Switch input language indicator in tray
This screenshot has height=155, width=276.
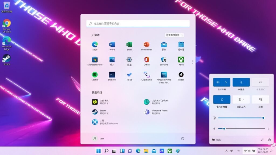232,151
